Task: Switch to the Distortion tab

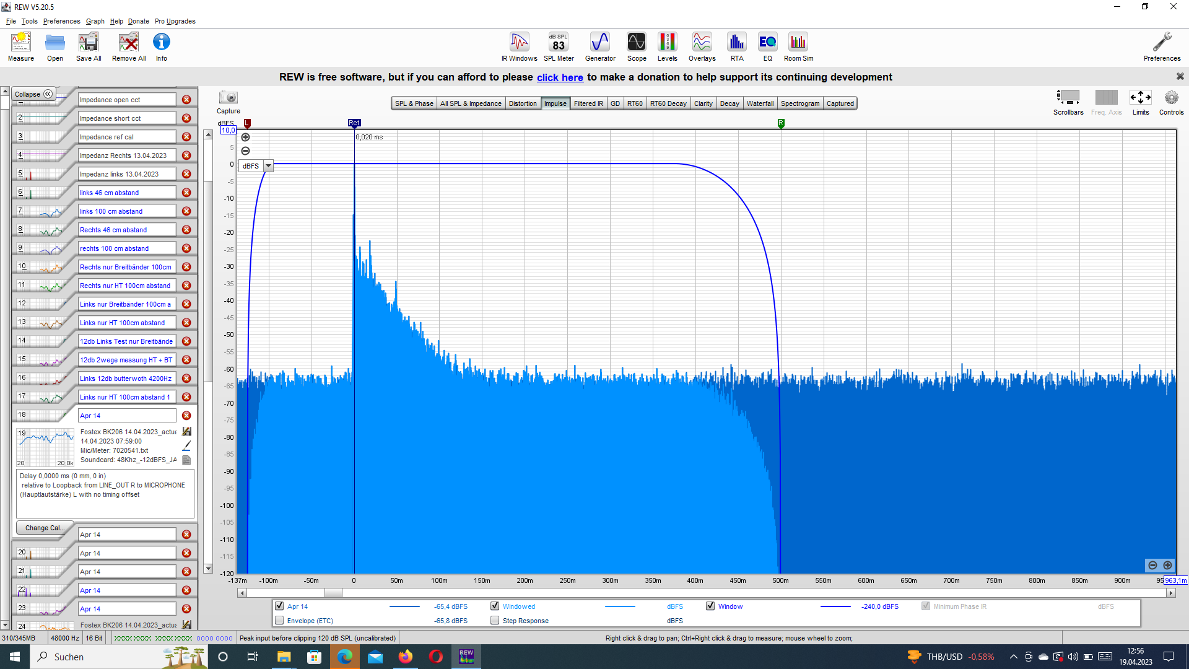Action: click(x=523, y=103)
